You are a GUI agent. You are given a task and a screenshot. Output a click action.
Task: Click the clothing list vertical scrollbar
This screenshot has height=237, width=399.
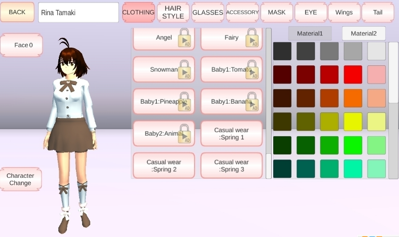pos(268,101)
